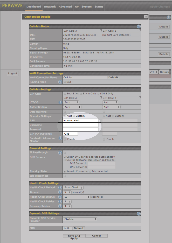Select SIM A Only radio option
Image resolution: width=172 pixels, height=243 pixels.
81,94
